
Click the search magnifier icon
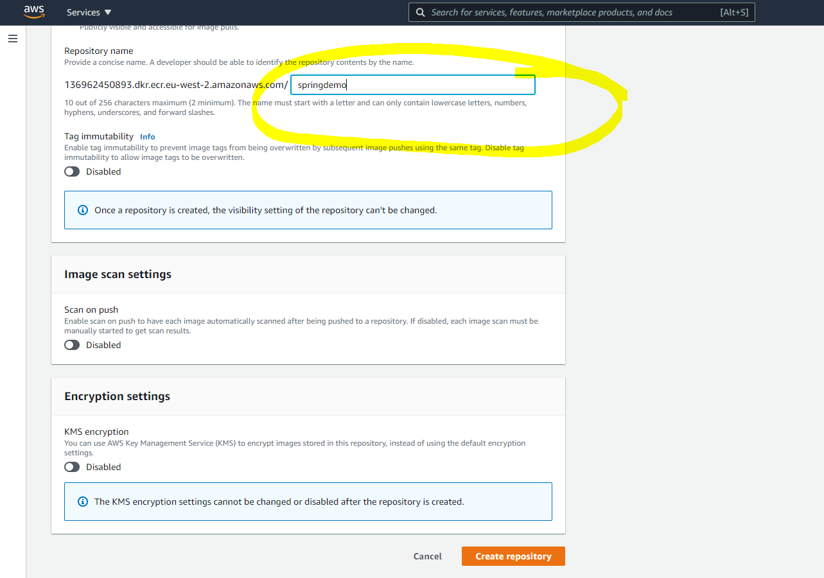tap(421, 12)
